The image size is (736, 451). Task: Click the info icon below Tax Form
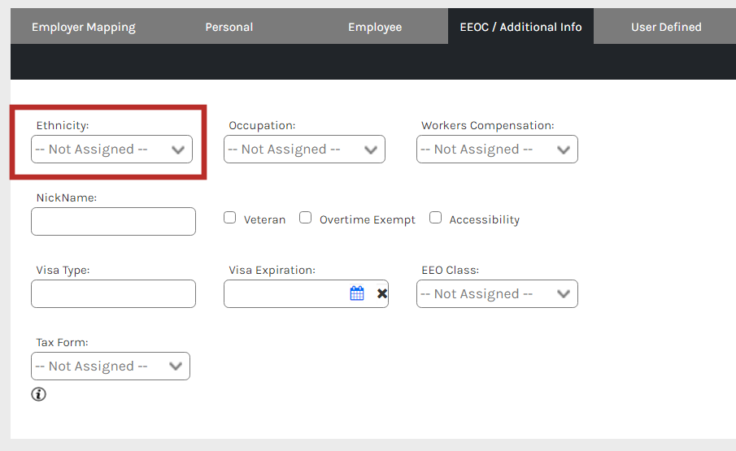pyautogui.click(x=38, y=394)
